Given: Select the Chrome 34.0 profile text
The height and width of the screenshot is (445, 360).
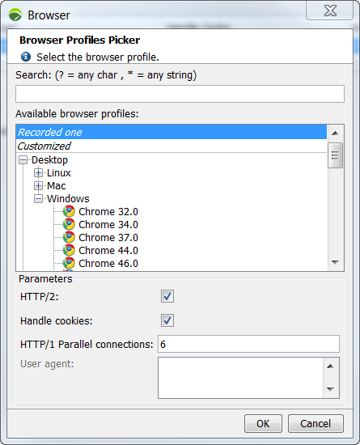Looking at the screenshot, I should point(108,224).
